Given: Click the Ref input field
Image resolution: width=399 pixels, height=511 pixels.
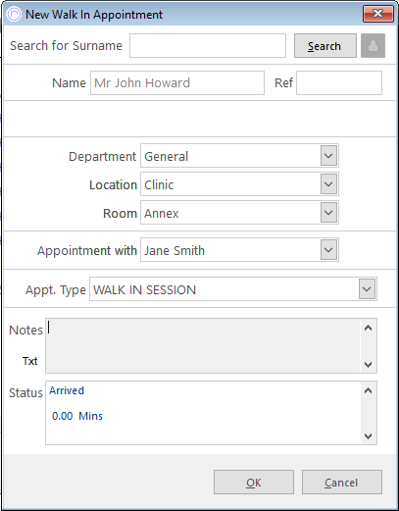Looking at the screenshot, I should (339, 83).
